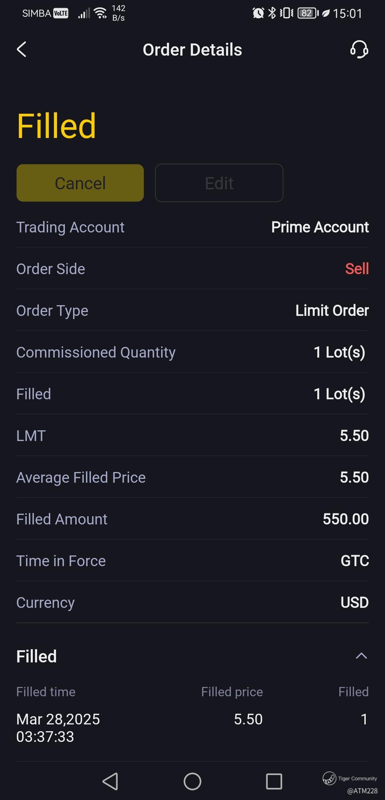Screen dimensions: 385x800
Task: Tap the battery indicator in status bar
Action: [x=308, y=13]
